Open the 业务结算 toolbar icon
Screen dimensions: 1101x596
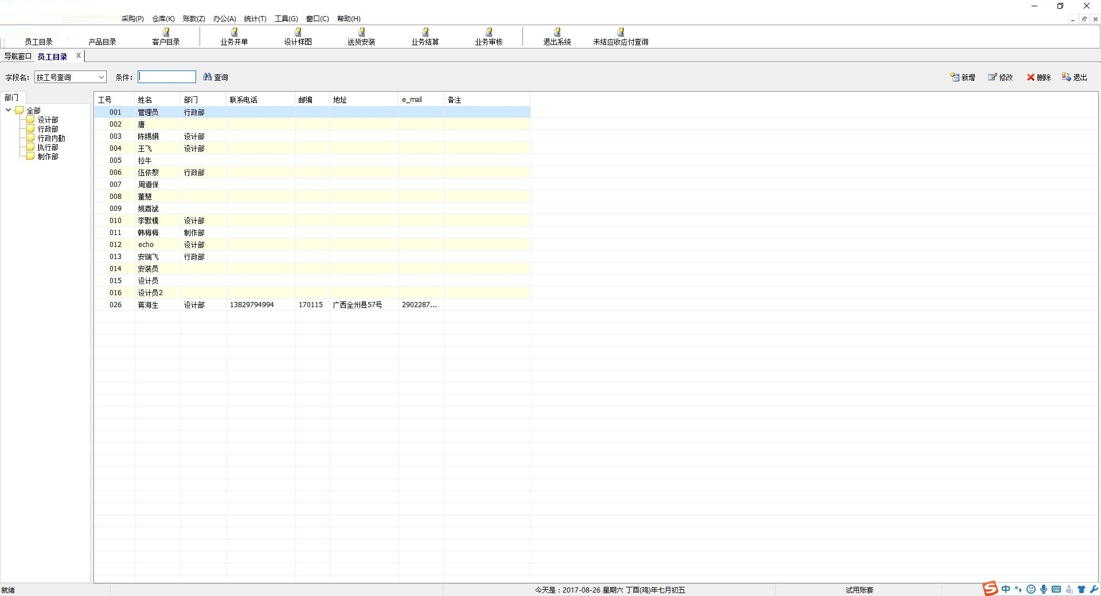[x=425, y=37]
